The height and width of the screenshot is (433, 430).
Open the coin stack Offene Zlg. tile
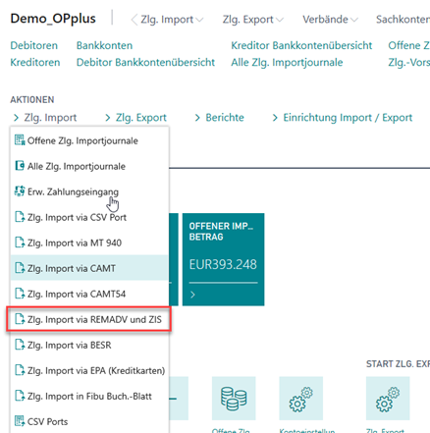234,399
